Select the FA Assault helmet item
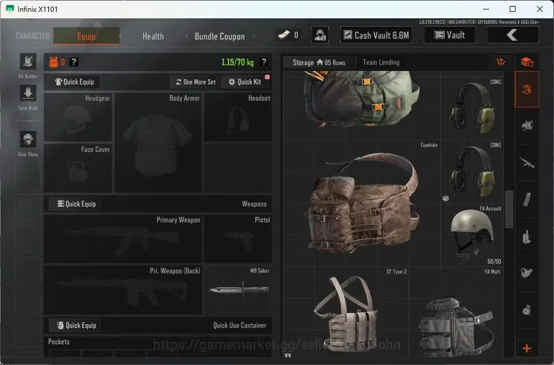This screenshot has height=365, width=554. click(472, 235)
